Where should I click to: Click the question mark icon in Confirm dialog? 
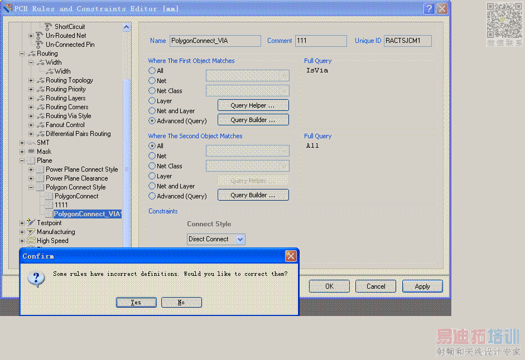pyautogui.click(x=36, y=279)
